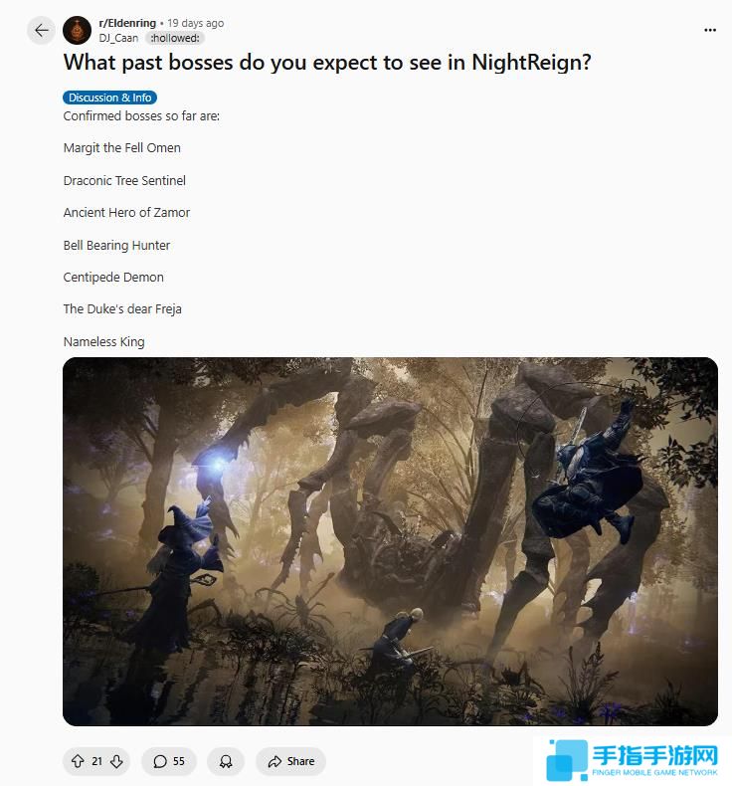Open the 55 comments section
The width and height of the screenshot is (732, 786).
pos(169,761)
